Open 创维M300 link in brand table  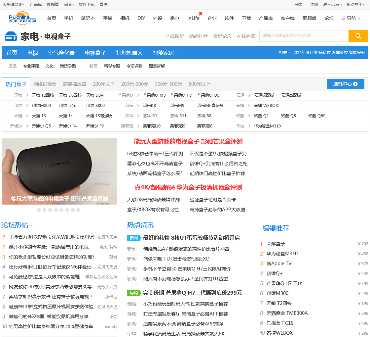click(x=41, y=106)
